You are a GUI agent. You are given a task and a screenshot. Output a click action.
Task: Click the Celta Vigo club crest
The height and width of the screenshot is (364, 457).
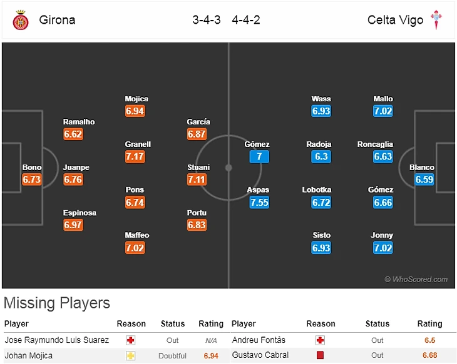click(x=436, y=20)
